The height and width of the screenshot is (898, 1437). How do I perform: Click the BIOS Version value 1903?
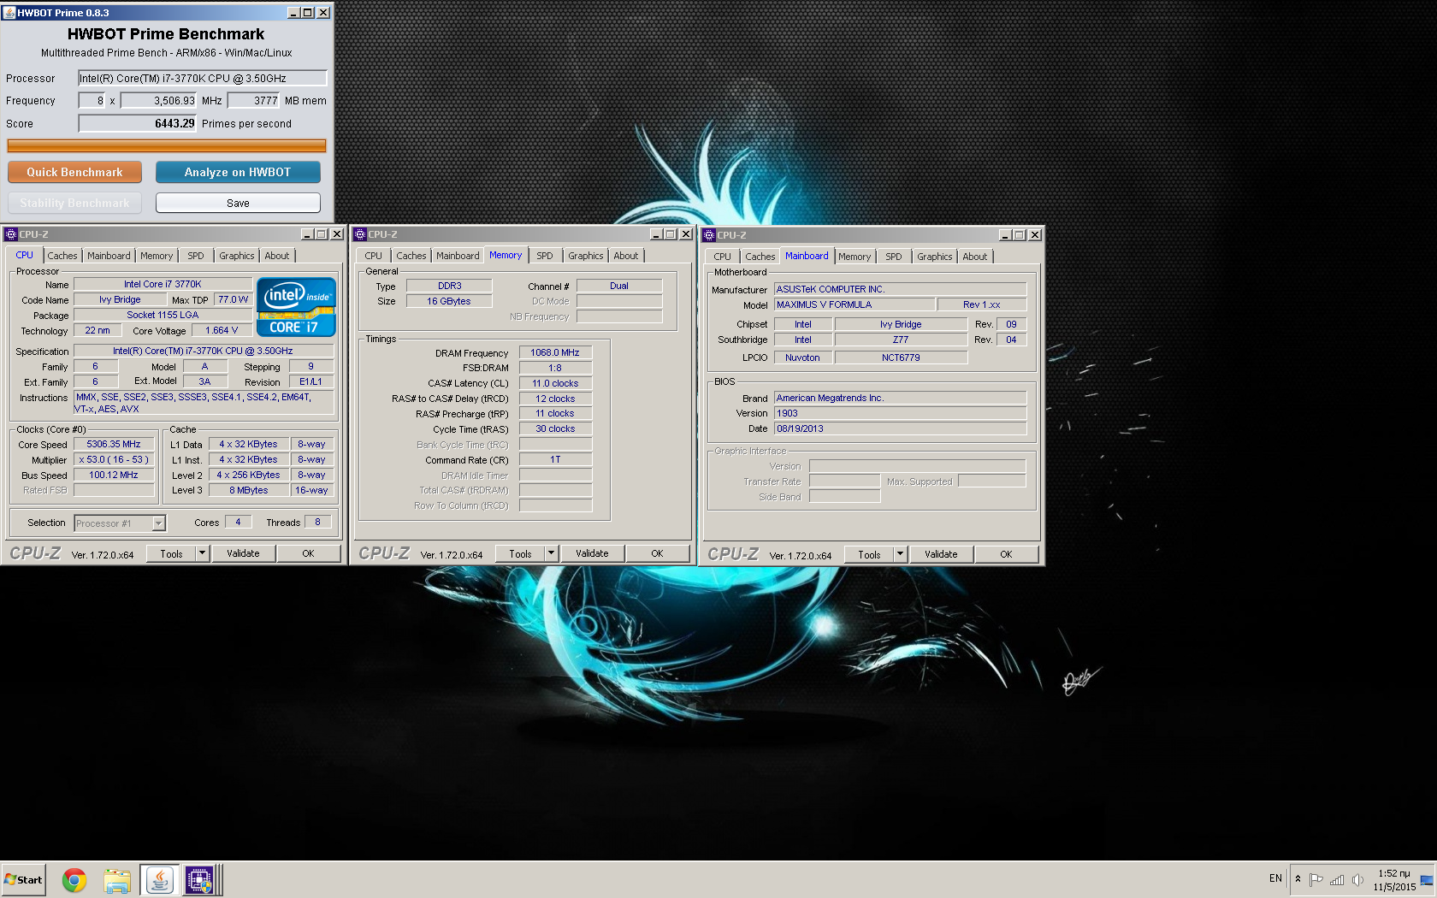(900, 413)
